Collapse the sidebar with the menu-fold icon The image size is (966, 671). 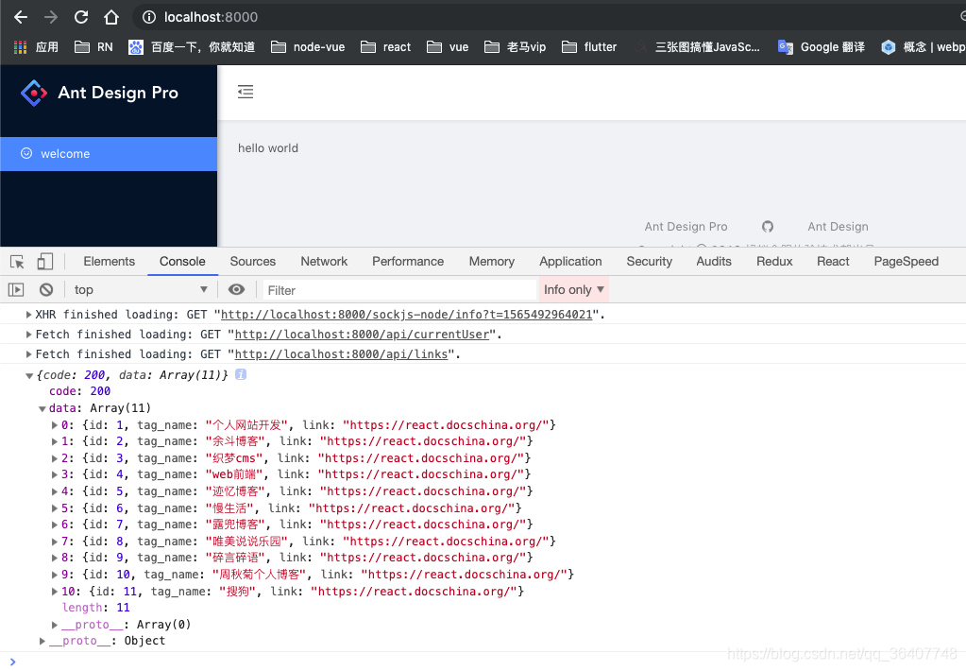pyautogui.click(x=246, y=92)
